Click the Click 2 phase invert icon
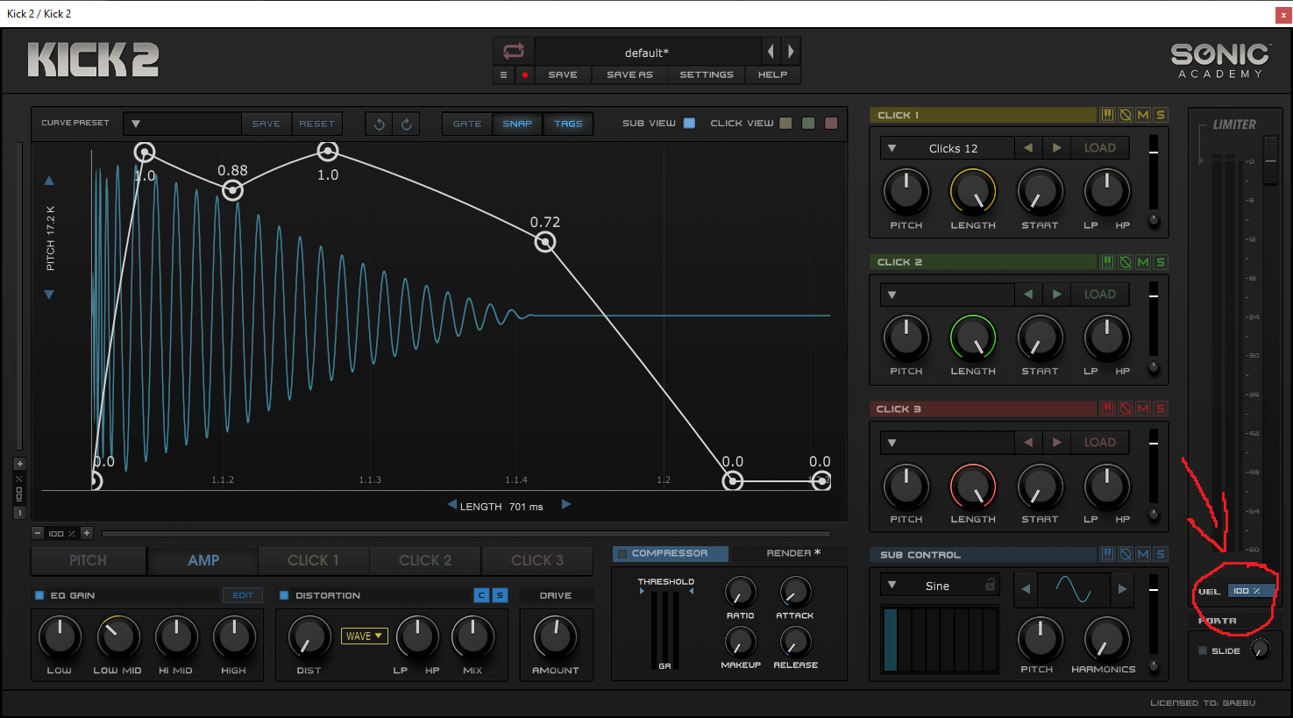 pos(1126,262)
